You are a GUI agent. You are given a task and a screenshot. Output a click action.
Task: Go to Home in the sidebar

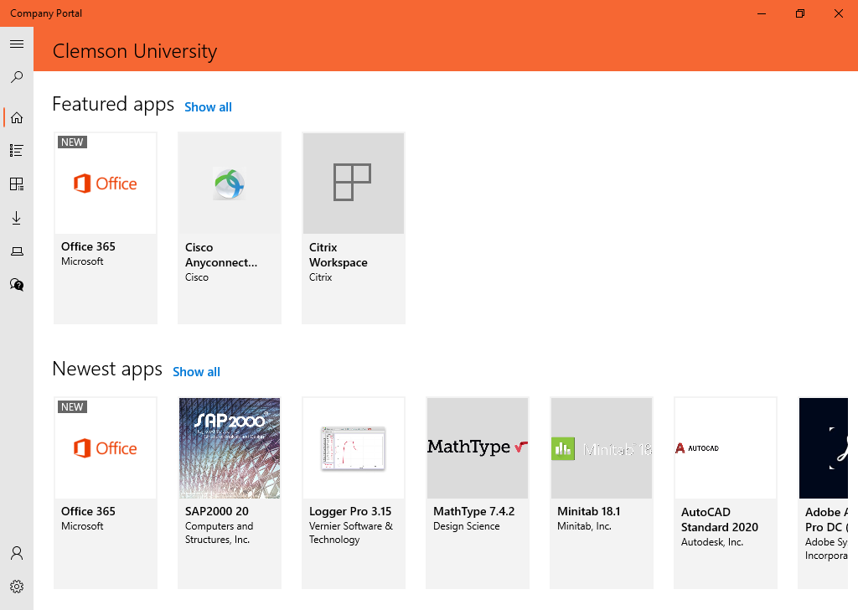coord(17,117)
